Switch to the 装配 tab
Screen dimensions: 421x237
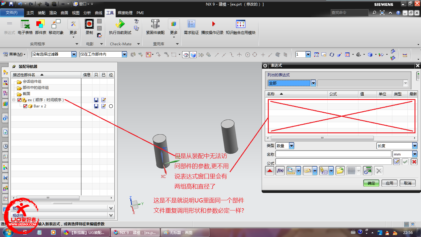click(42, 13)
